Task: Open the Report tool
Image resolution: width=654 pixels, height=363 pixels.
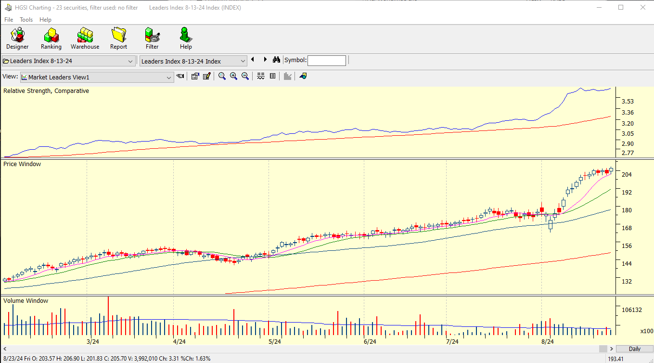Action: click(118, 39)
